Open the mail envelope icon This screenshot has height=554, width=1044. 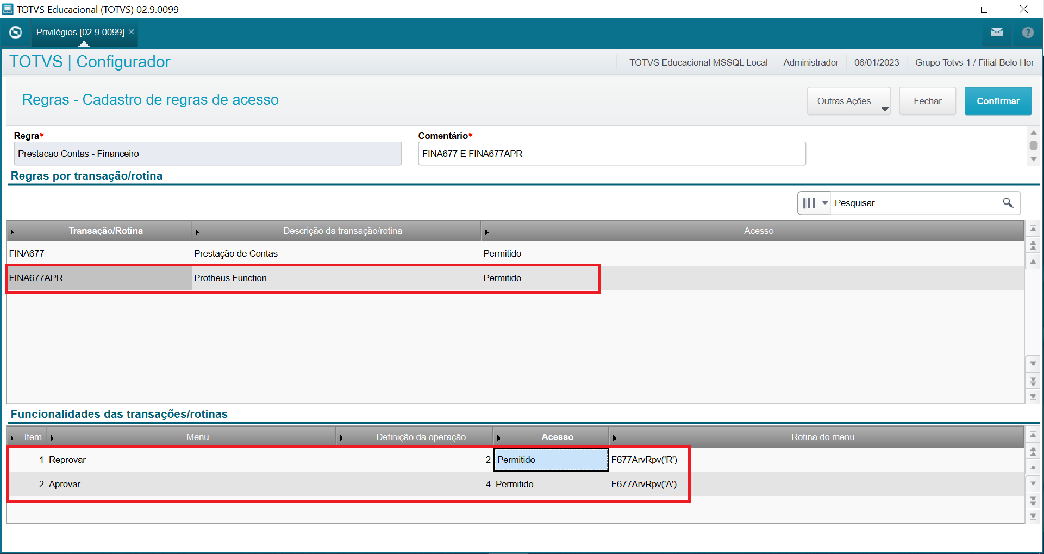(997, 33)
